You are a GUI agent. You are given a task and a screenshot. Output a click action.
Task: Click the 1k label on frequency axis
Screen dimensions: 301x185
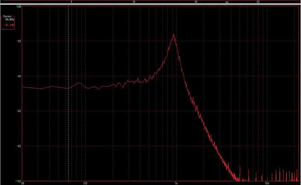pyautogui.click(x=176, y=183)
